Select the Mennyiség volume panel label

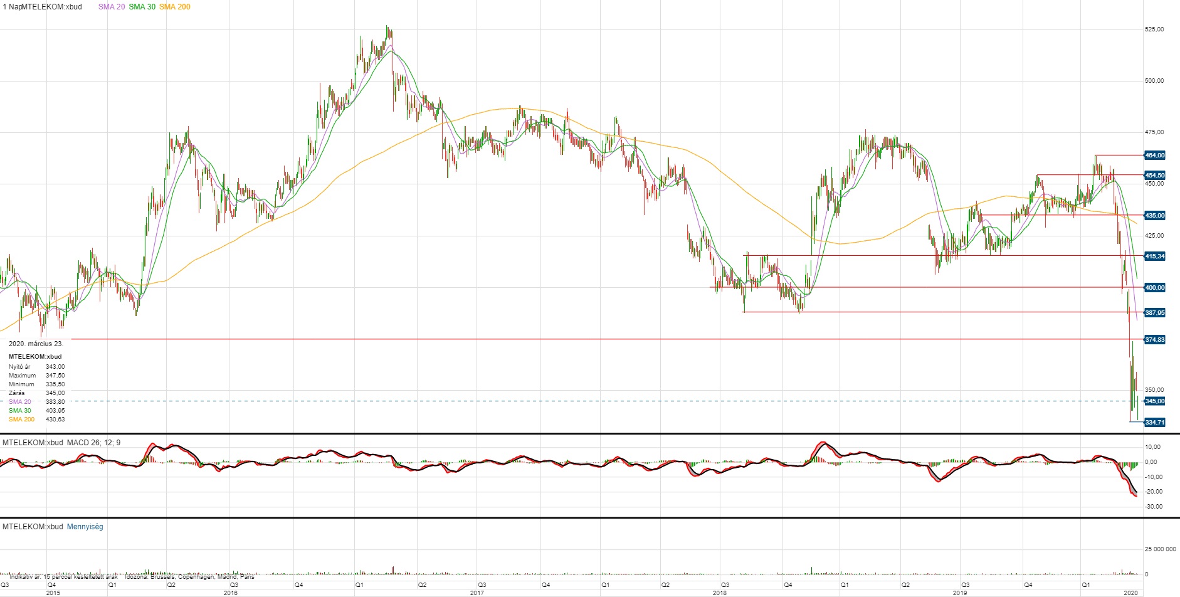[85, 527]
